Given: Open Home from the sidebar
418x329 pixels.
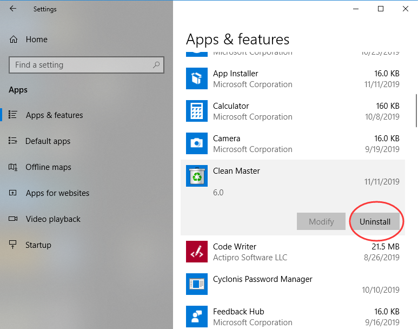Looking at the screenshot, I should coord(37,40).
